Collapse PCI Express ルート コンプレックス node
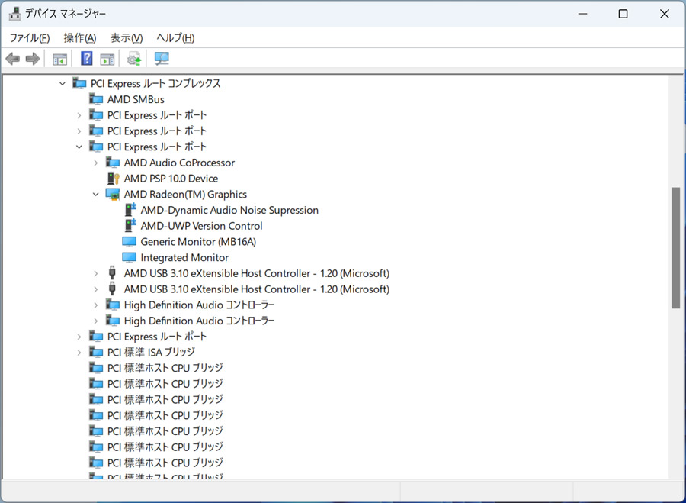Image resolution: width=686 pixels, height=503 pixels. coord(63,83)
